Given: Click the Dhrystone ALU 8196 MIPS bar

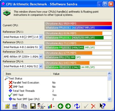Looking at the screenshot, I should 78,33.
